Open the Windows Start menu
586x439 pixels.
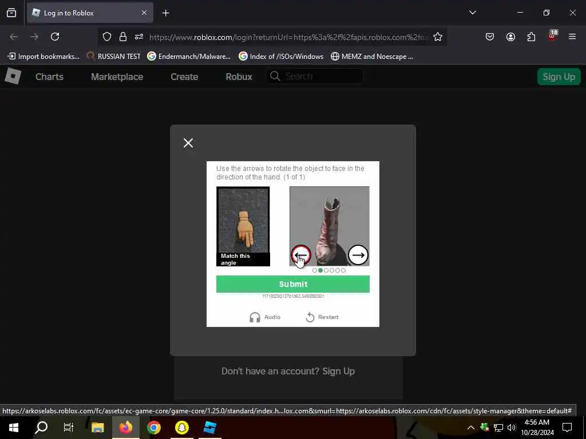coord(14,428)
